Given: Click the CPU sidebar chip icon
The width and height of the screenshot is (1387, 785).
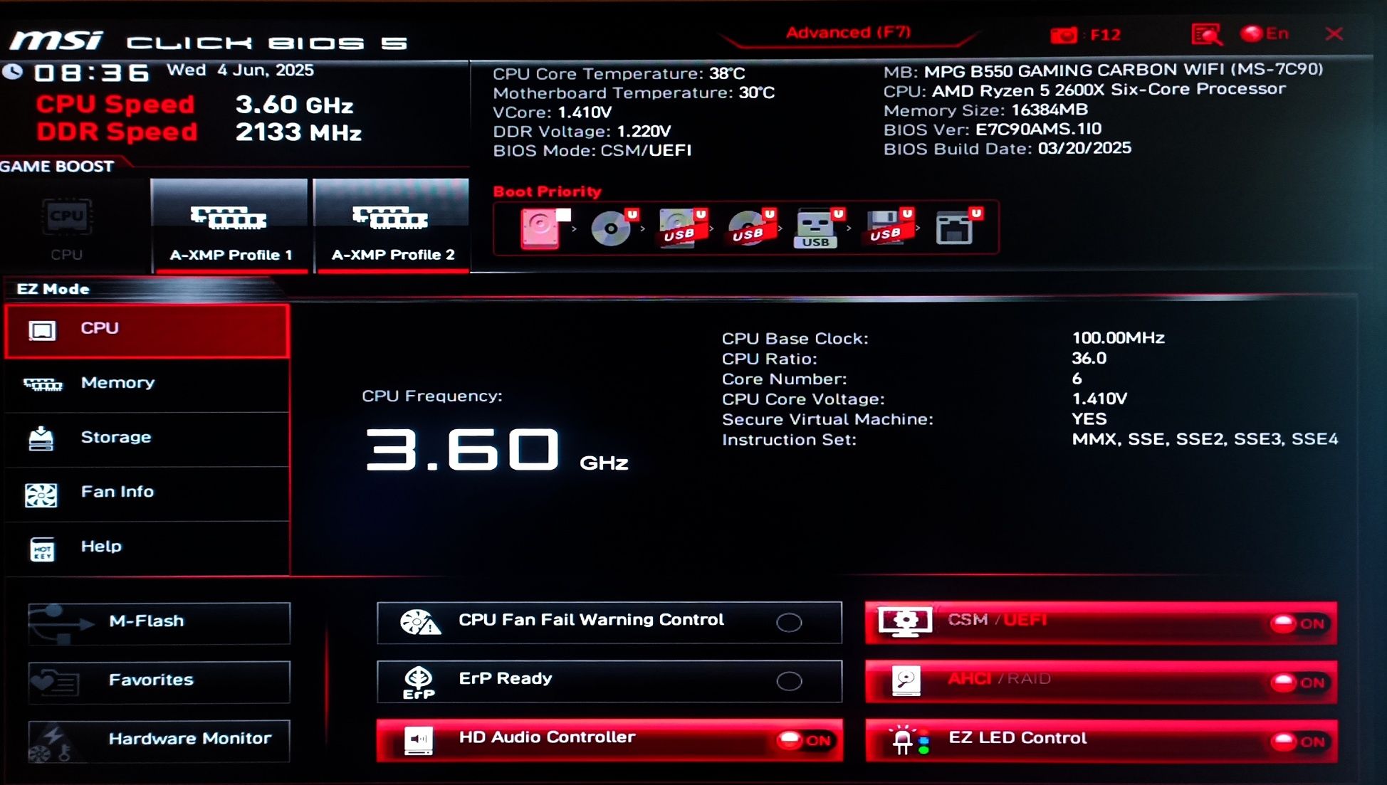Looking at the screenshot, I should [42, 330].
